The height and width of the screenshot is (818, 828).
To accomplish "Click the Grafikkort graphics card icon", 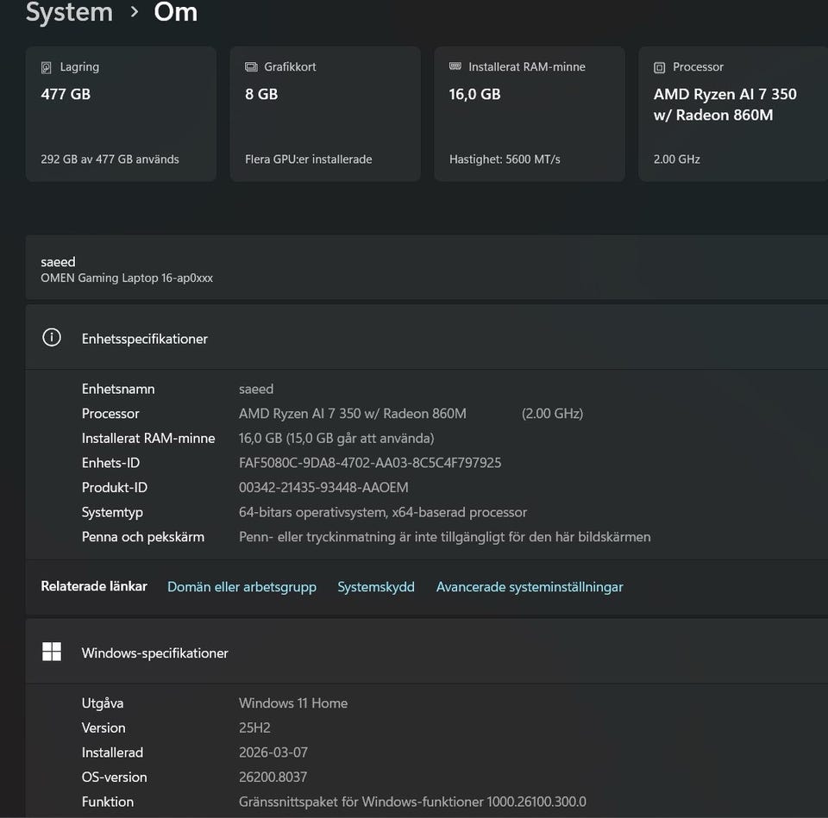I will pyautogui.click(x=251, y=67).
